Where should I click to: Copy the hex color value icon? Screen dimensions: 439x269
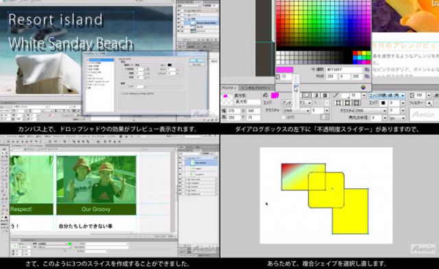[367, 69]
